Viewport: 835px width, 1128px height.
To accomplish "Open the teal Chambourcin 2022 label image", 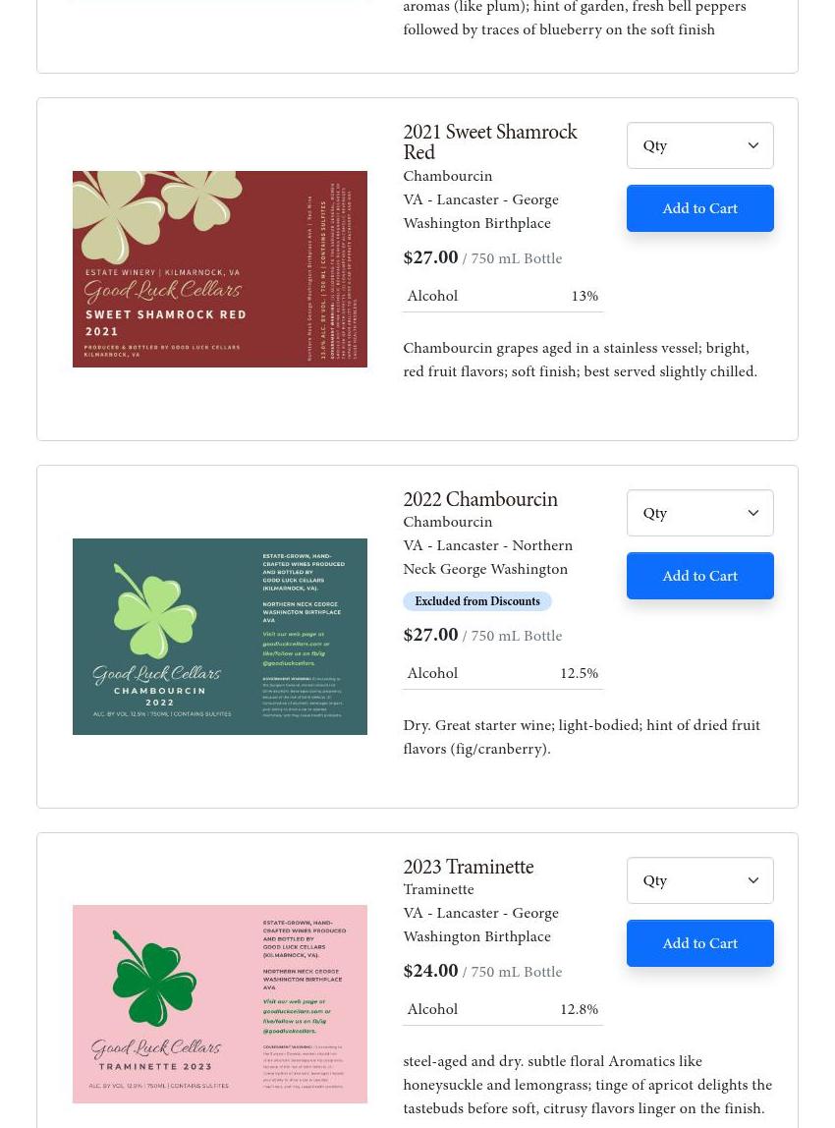I will coord(220,637).
